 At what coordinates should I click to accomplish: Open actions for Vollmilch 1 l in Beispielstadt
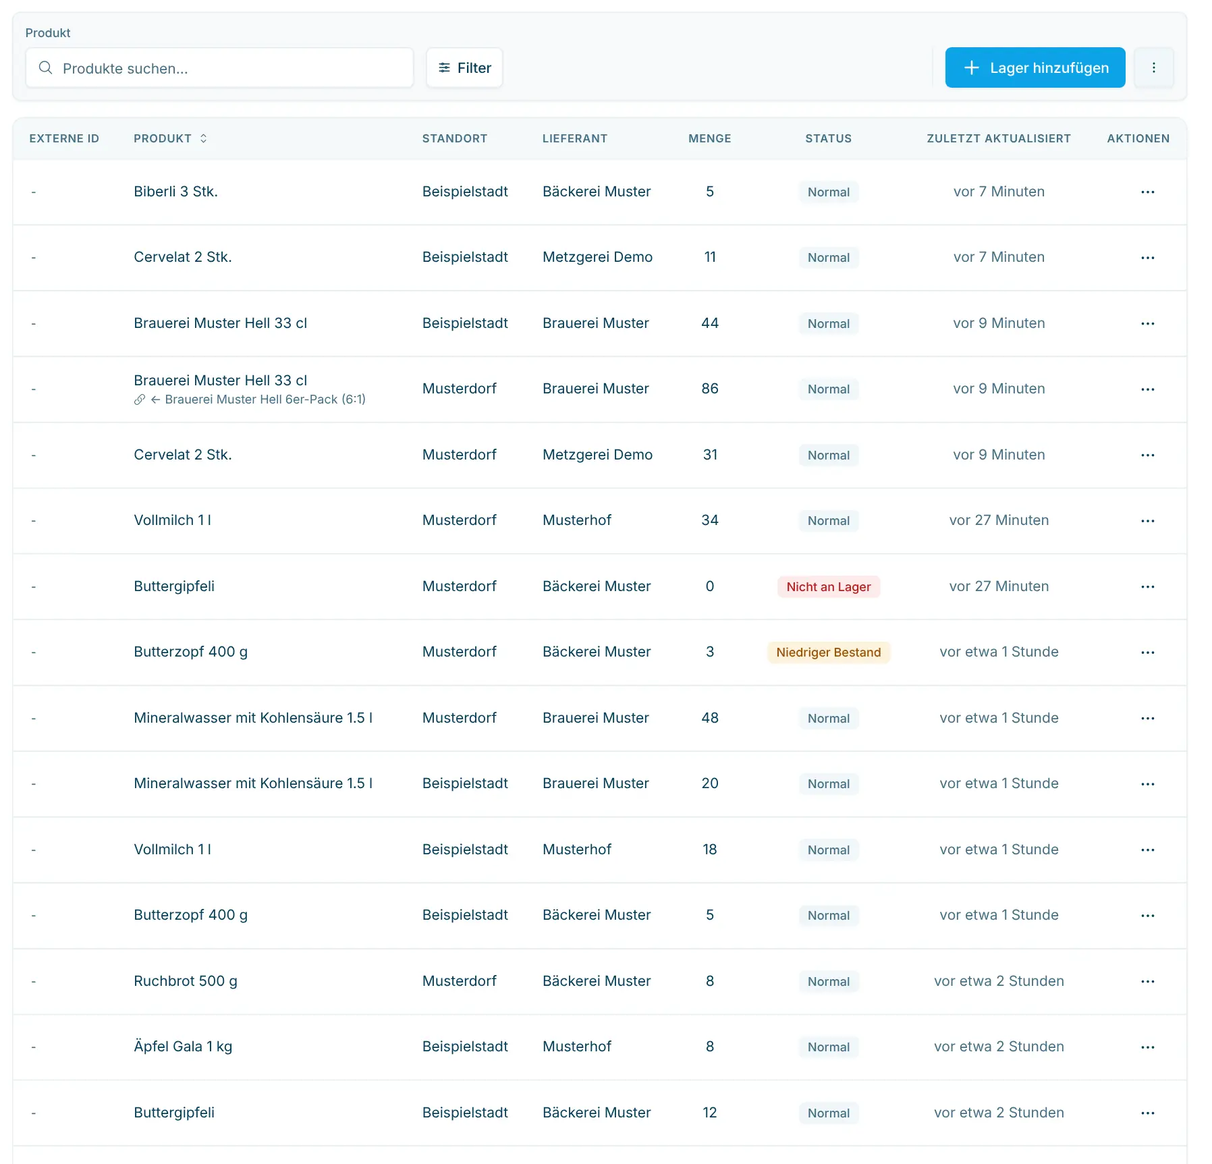click(1148, 850)
